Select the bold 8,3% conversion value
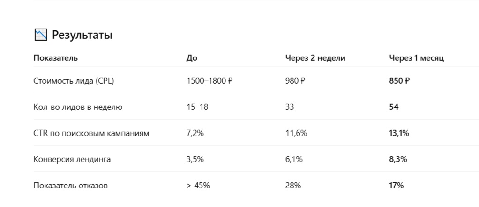479x207 pixels. 398,159
